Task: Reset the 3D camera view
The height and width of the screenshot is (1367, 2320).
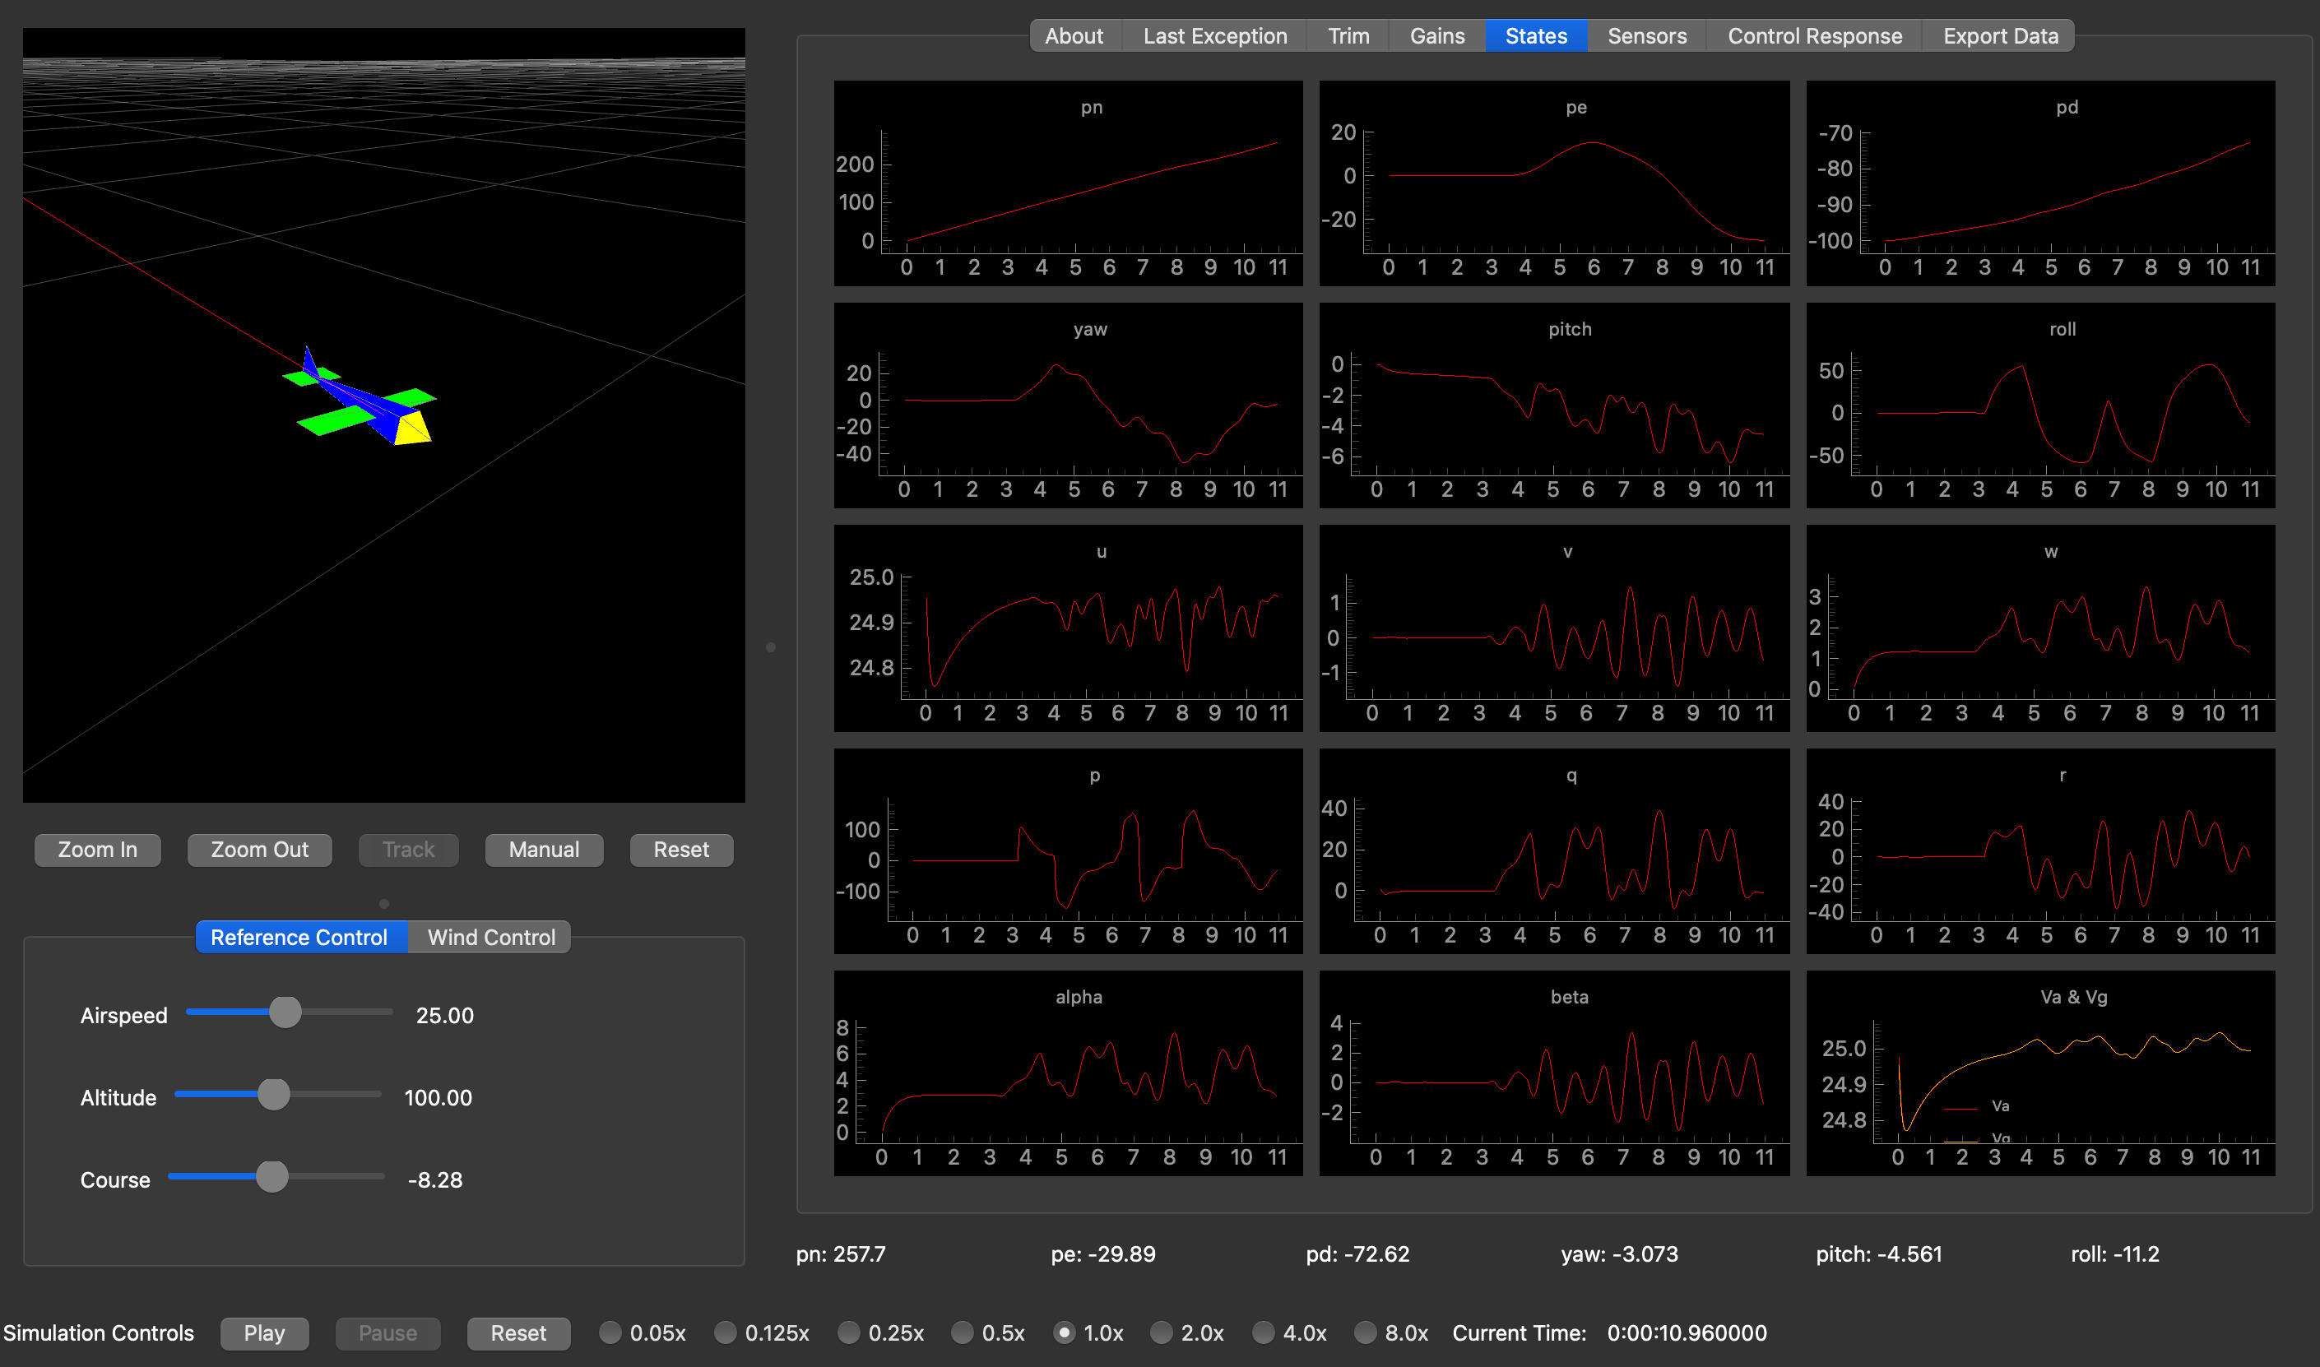Action: coord(681,850)
